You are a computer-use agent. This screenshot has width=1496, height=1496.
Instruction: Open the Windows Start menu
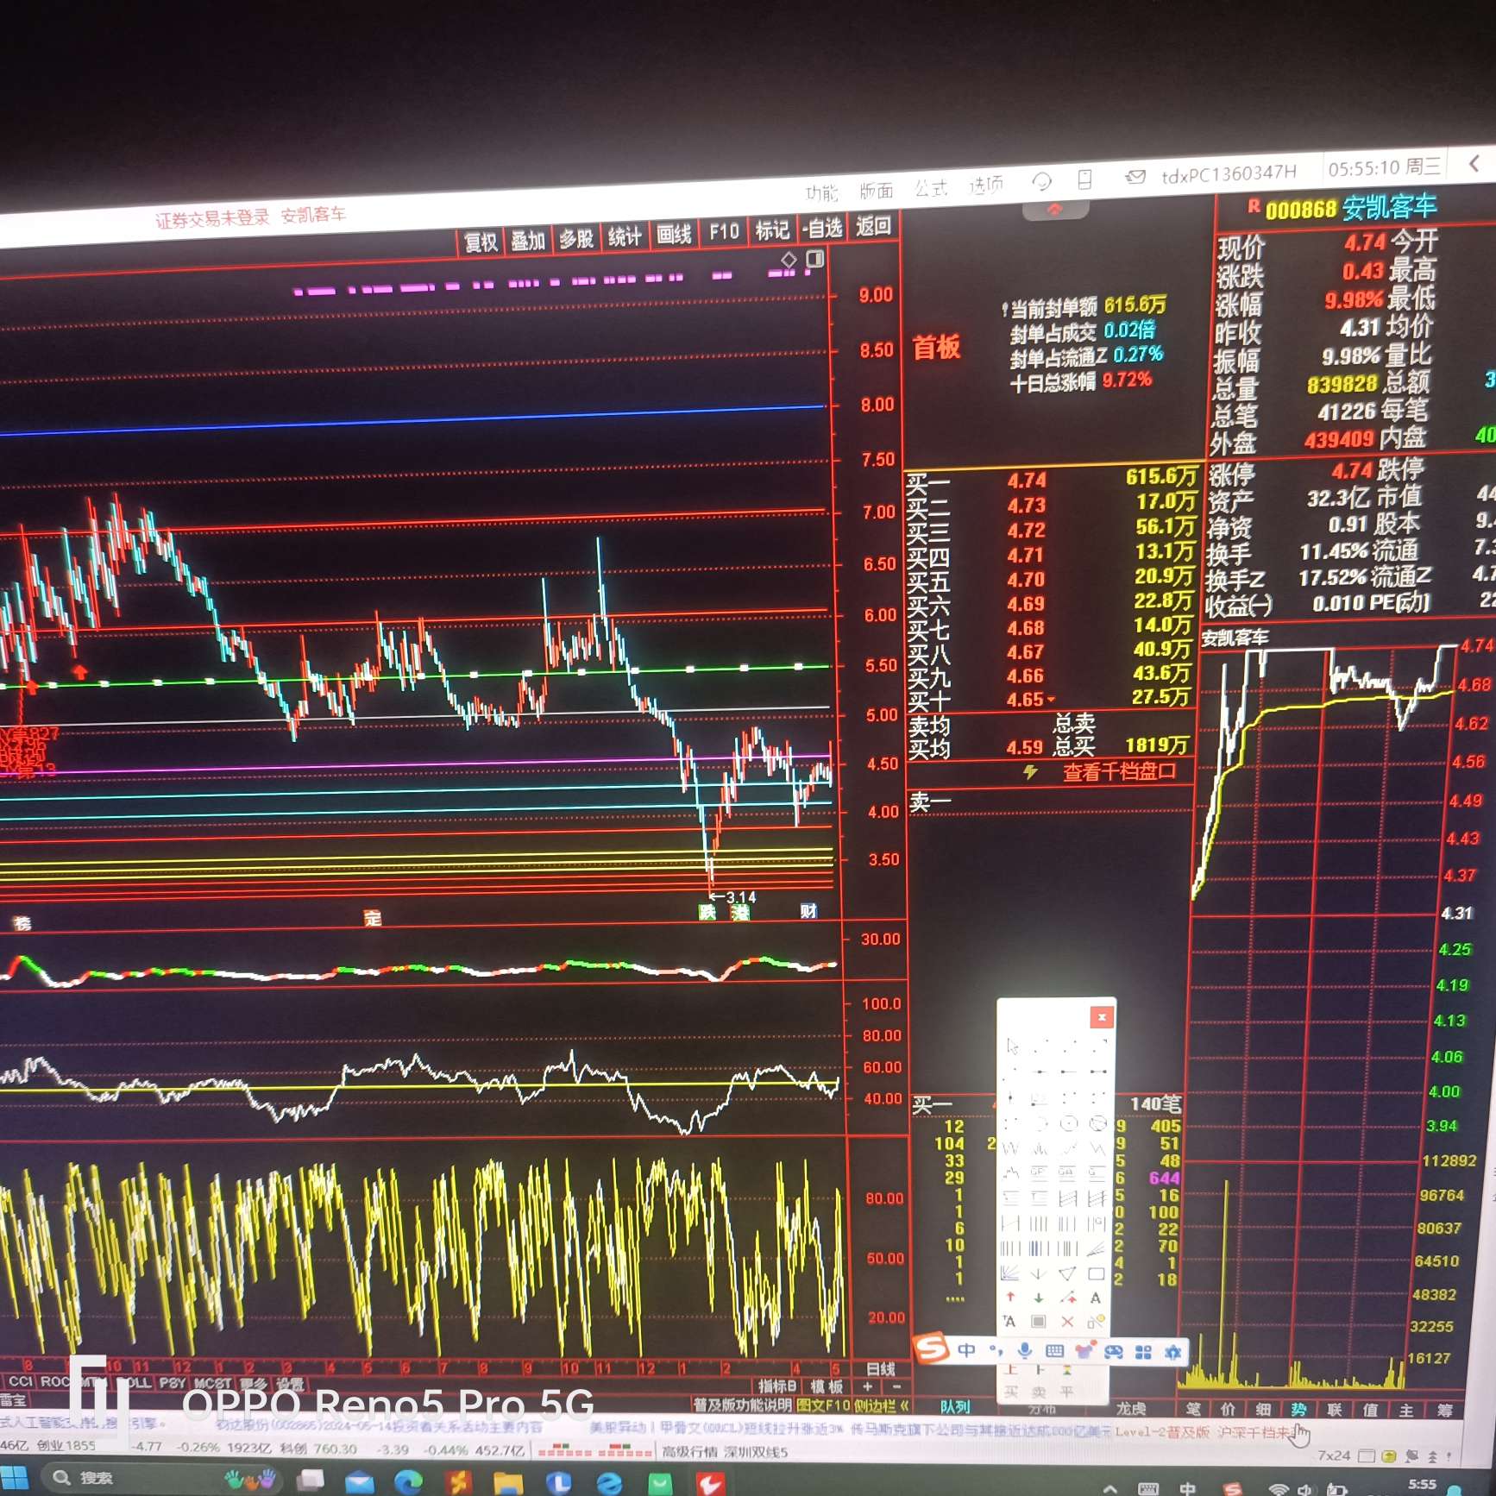[13, 1478]
